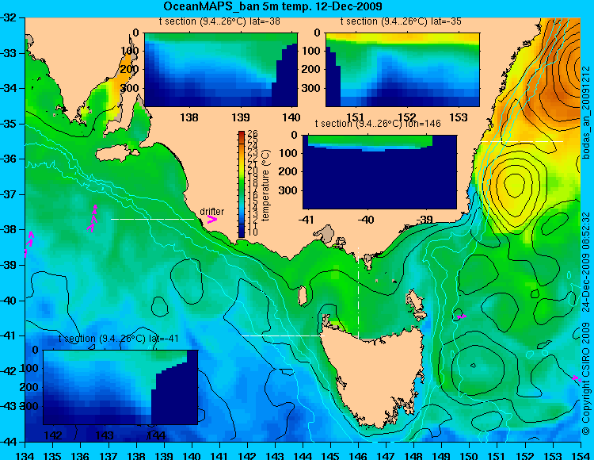Click the white dashed section line at longitude 146
The width and height of the screenshot is (594, 460).
(358, 293)
